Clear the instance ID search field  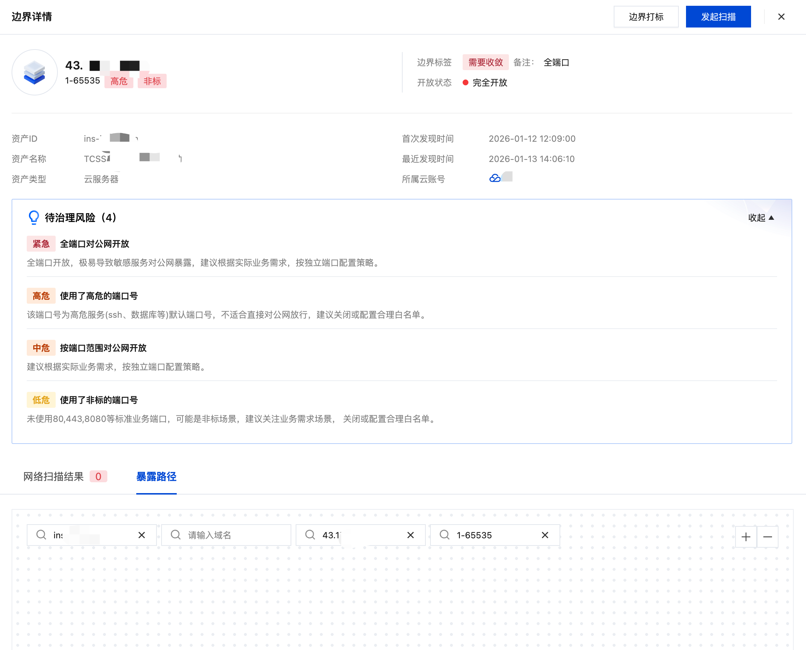pyautogui.click(x=142, y=535)
